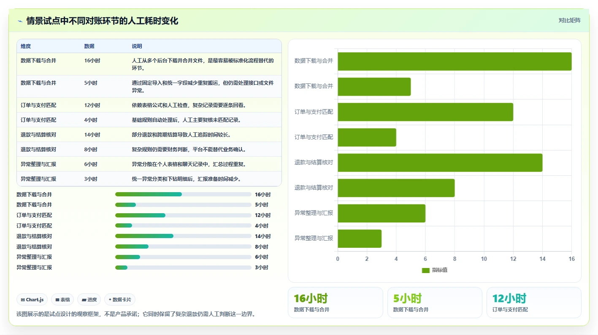Click the description 依赖表格公式和人工检查
The width and height of the screenshot is (598, 335).
tap(189, 105)
